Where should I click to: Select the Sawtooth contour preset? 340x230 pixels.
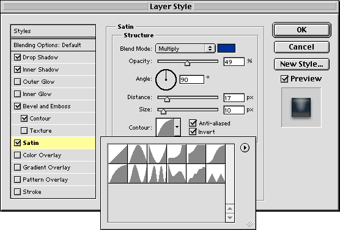click(x=215, y=173)
